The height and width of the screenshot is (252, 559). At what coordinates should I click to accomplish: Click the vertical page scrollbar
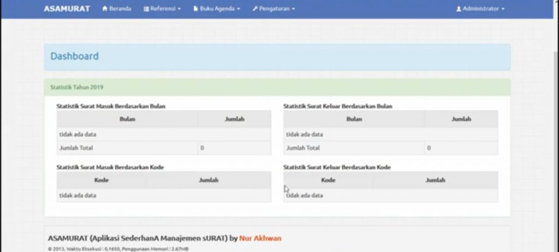(555, 137)
